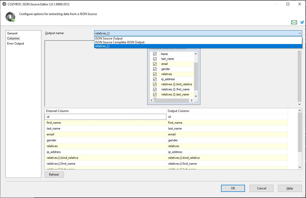The height and width of the screenshot is (198, 306).
Task: Click the upper pane scroll-down arrow
Action: 300,104
